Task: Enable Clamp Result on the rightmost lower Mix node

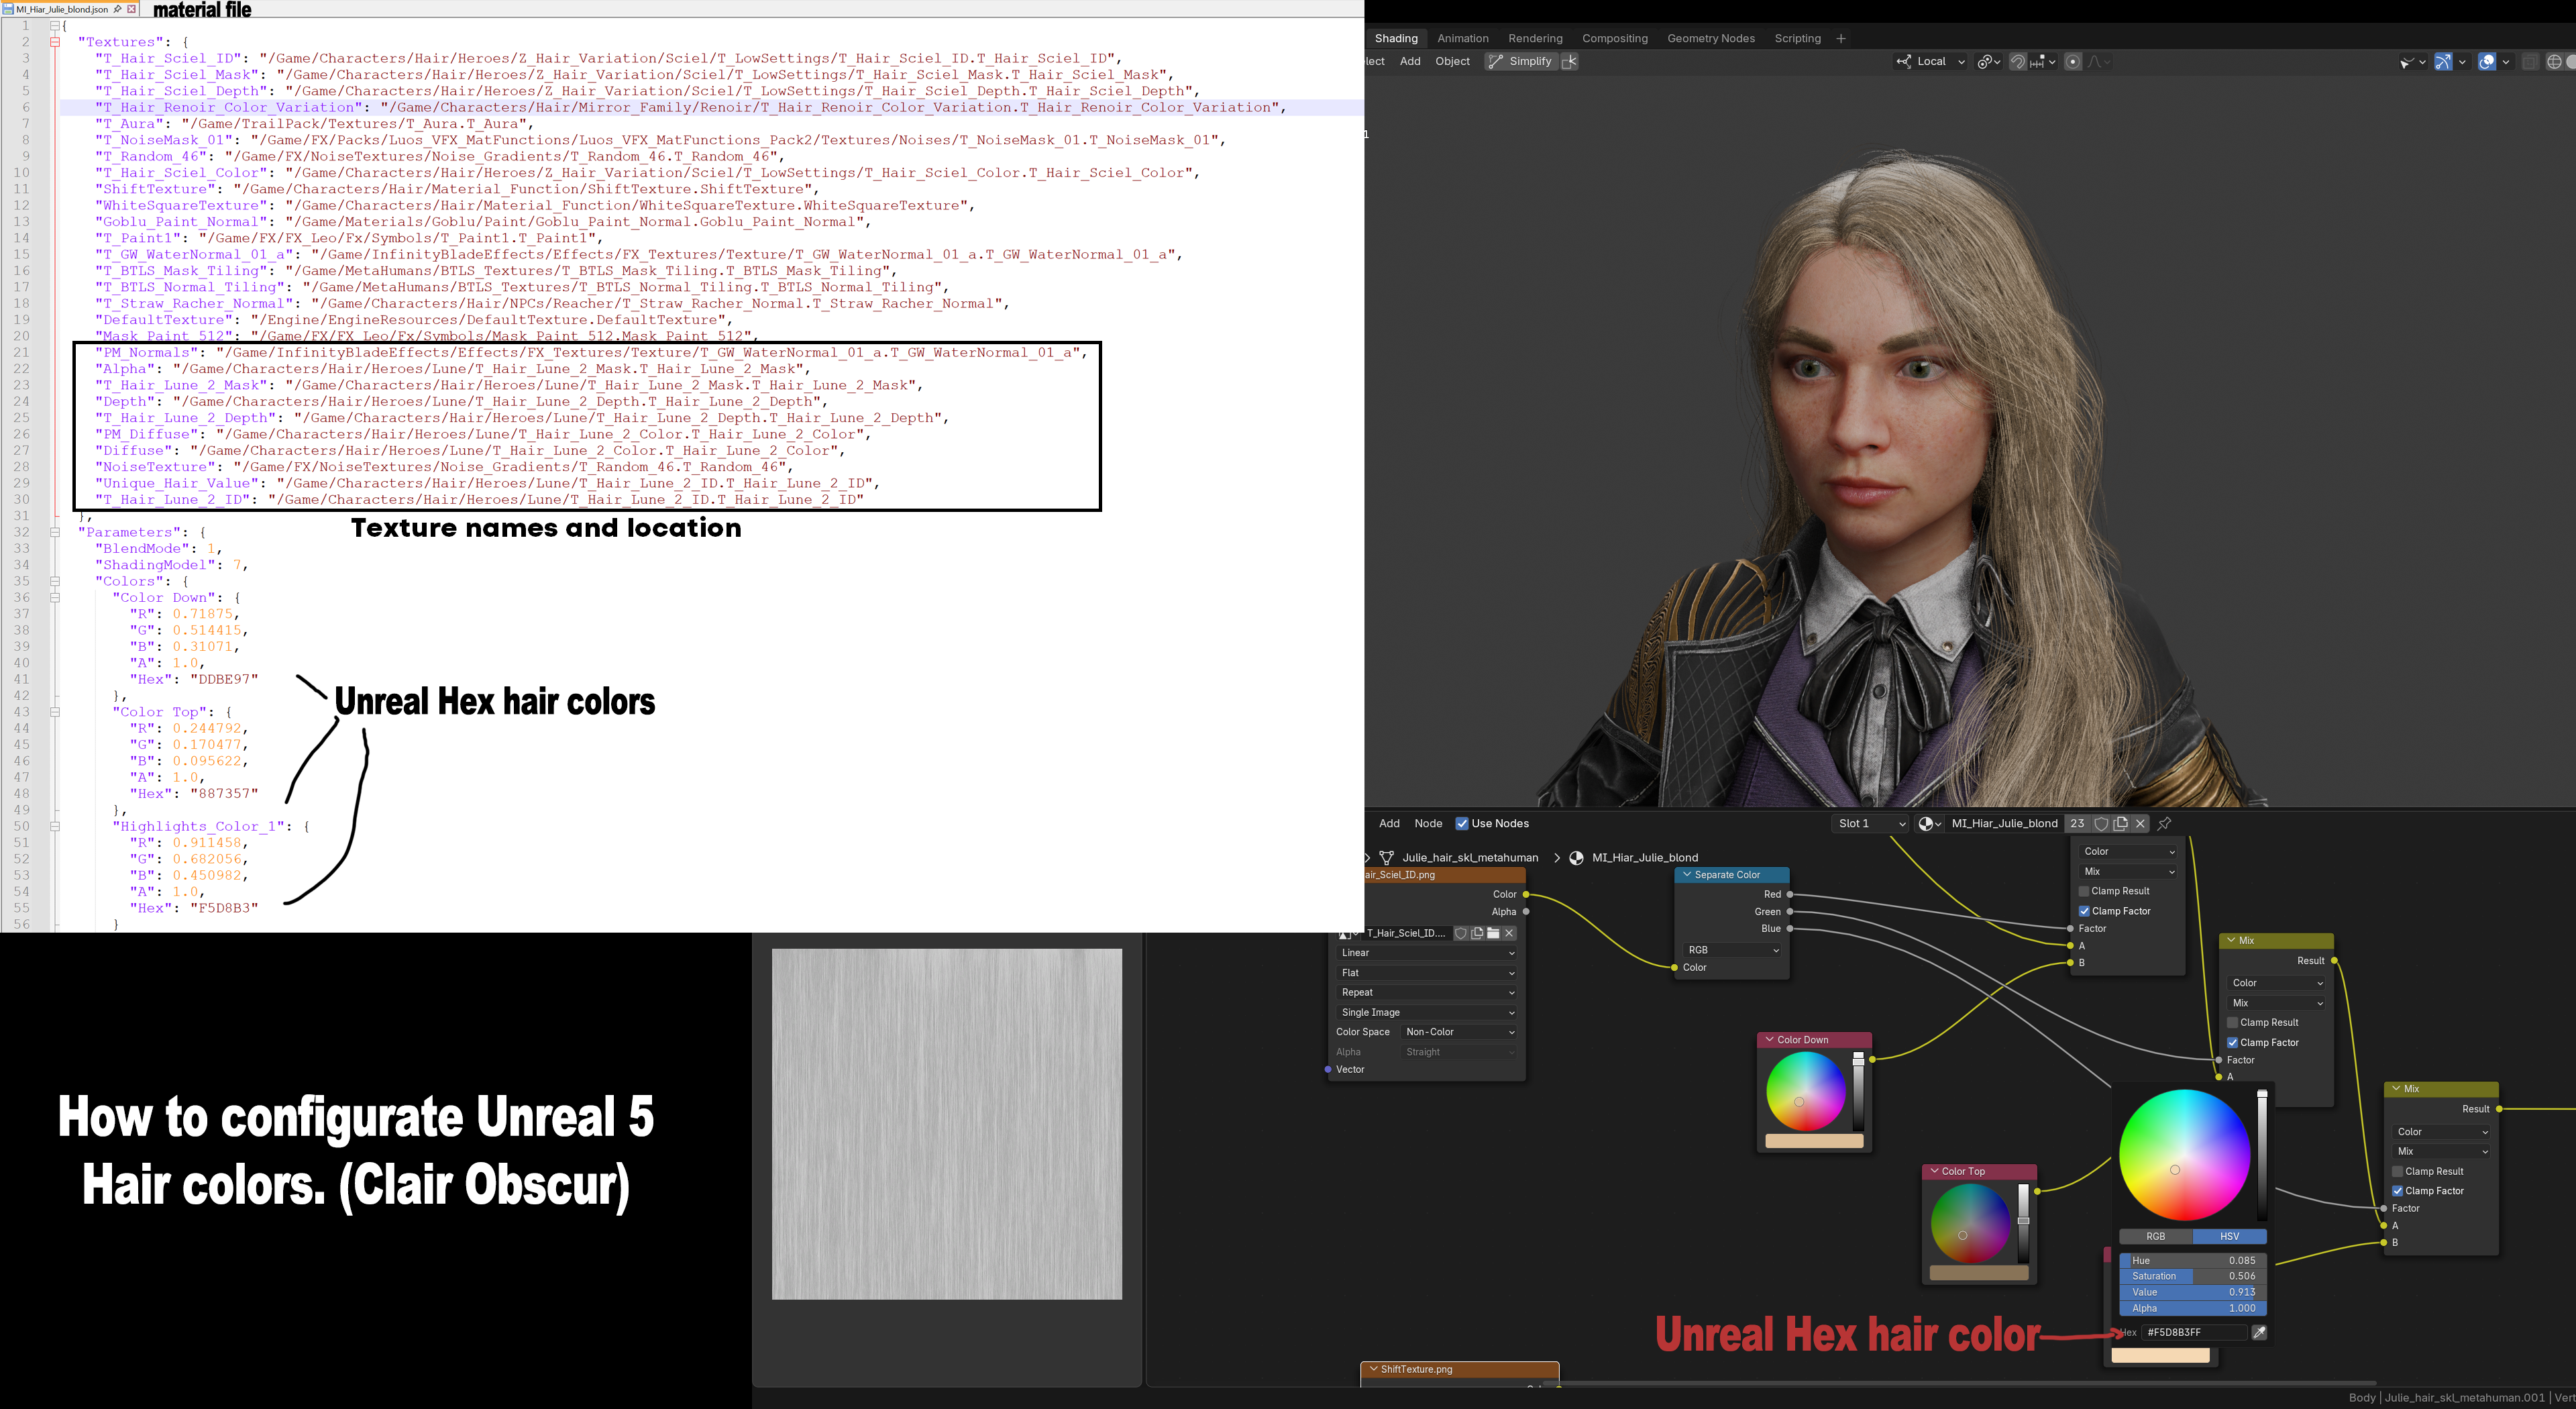Action: [2398, 1171]
